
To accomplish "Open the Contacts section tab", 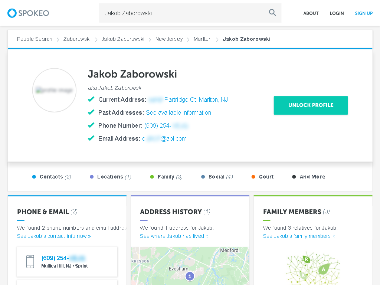I will 52,177.
